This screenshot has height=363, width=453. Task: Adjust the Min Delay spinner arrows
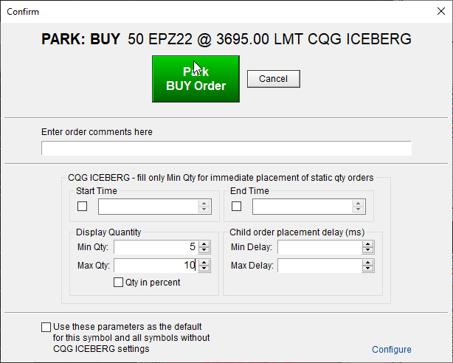(367, 247)
